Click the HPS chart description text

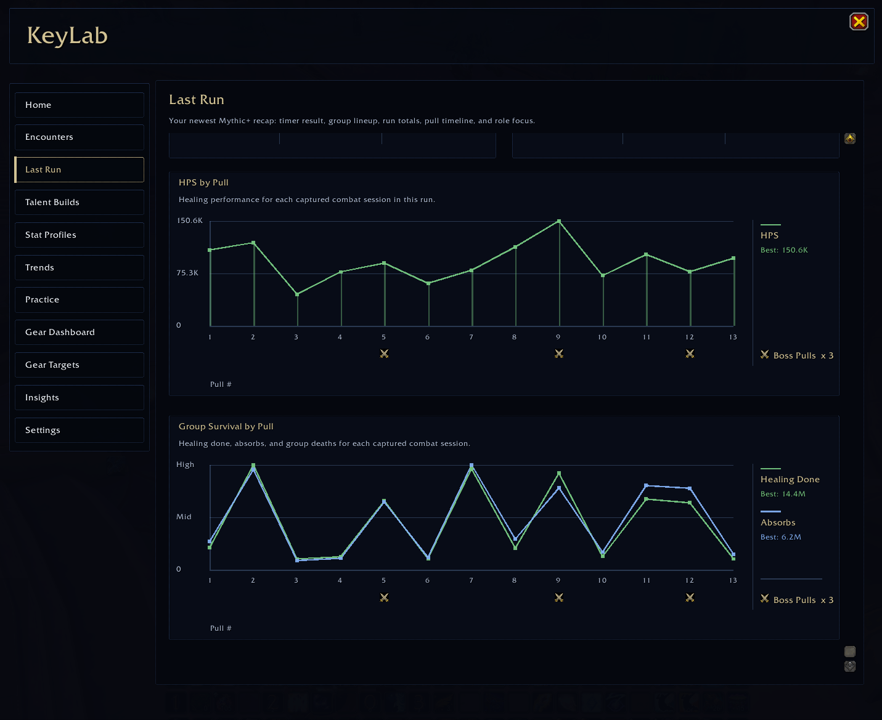click(307, 200)
